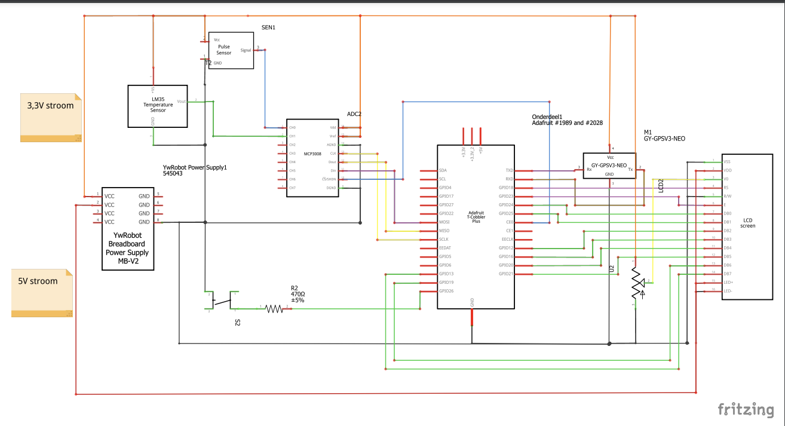Select the S2 pushbutton switch symbol
The height and width of the screenshot is (426, 785).
point(222,301)
